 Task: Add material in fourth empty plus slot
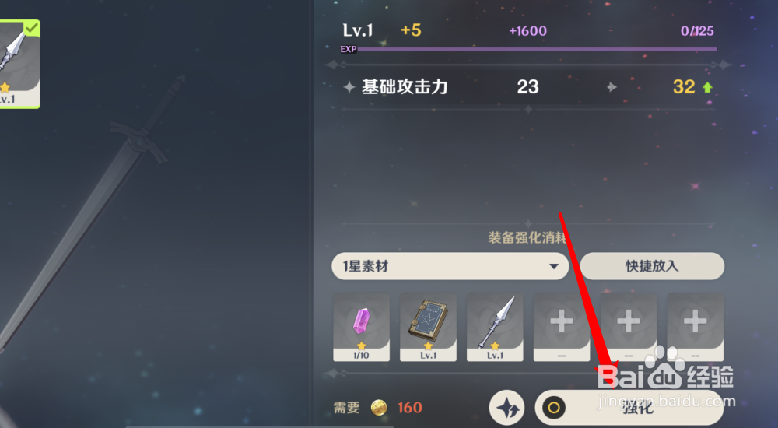coord(562,327)
